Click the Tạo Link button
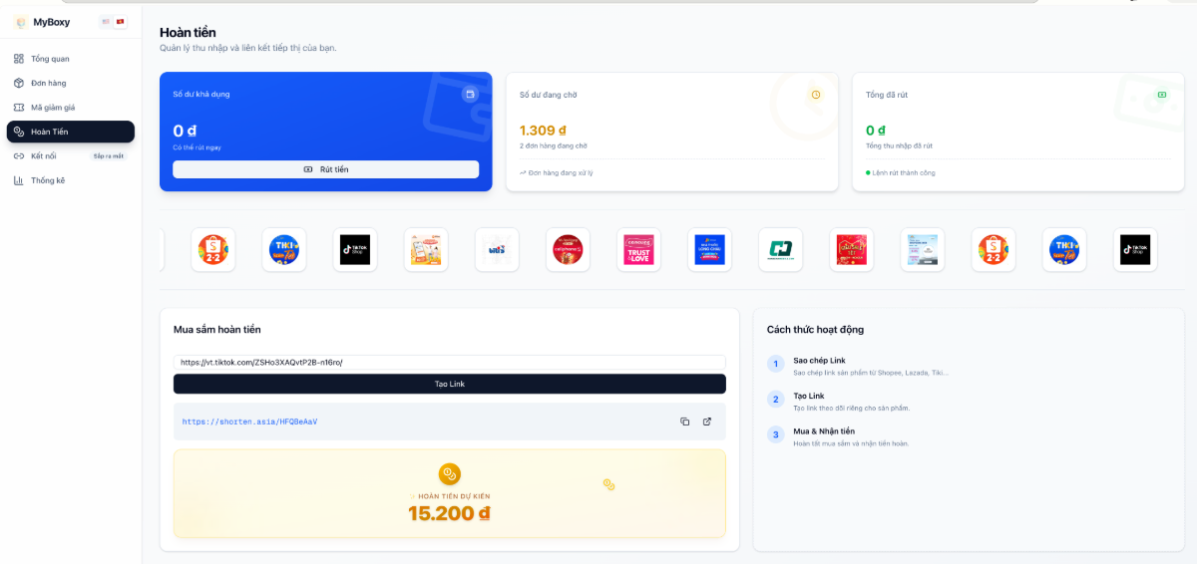 coord(449,384)
